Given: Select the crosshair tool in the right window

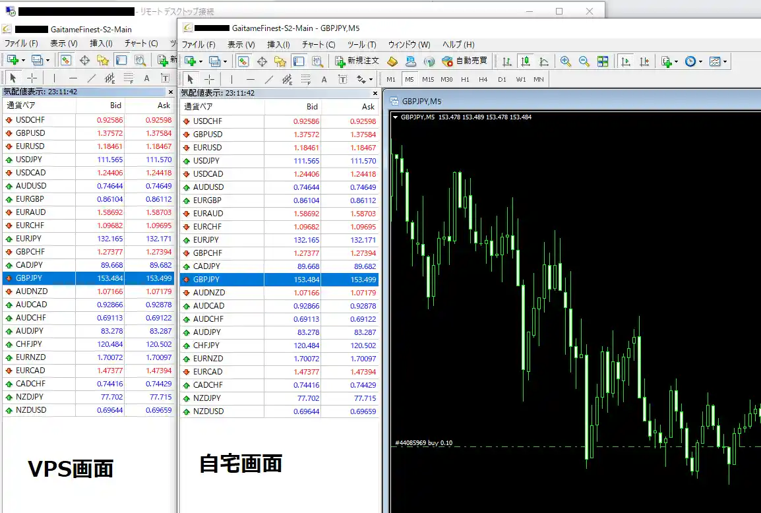Looking at the screenshot, I should [209, 80].
